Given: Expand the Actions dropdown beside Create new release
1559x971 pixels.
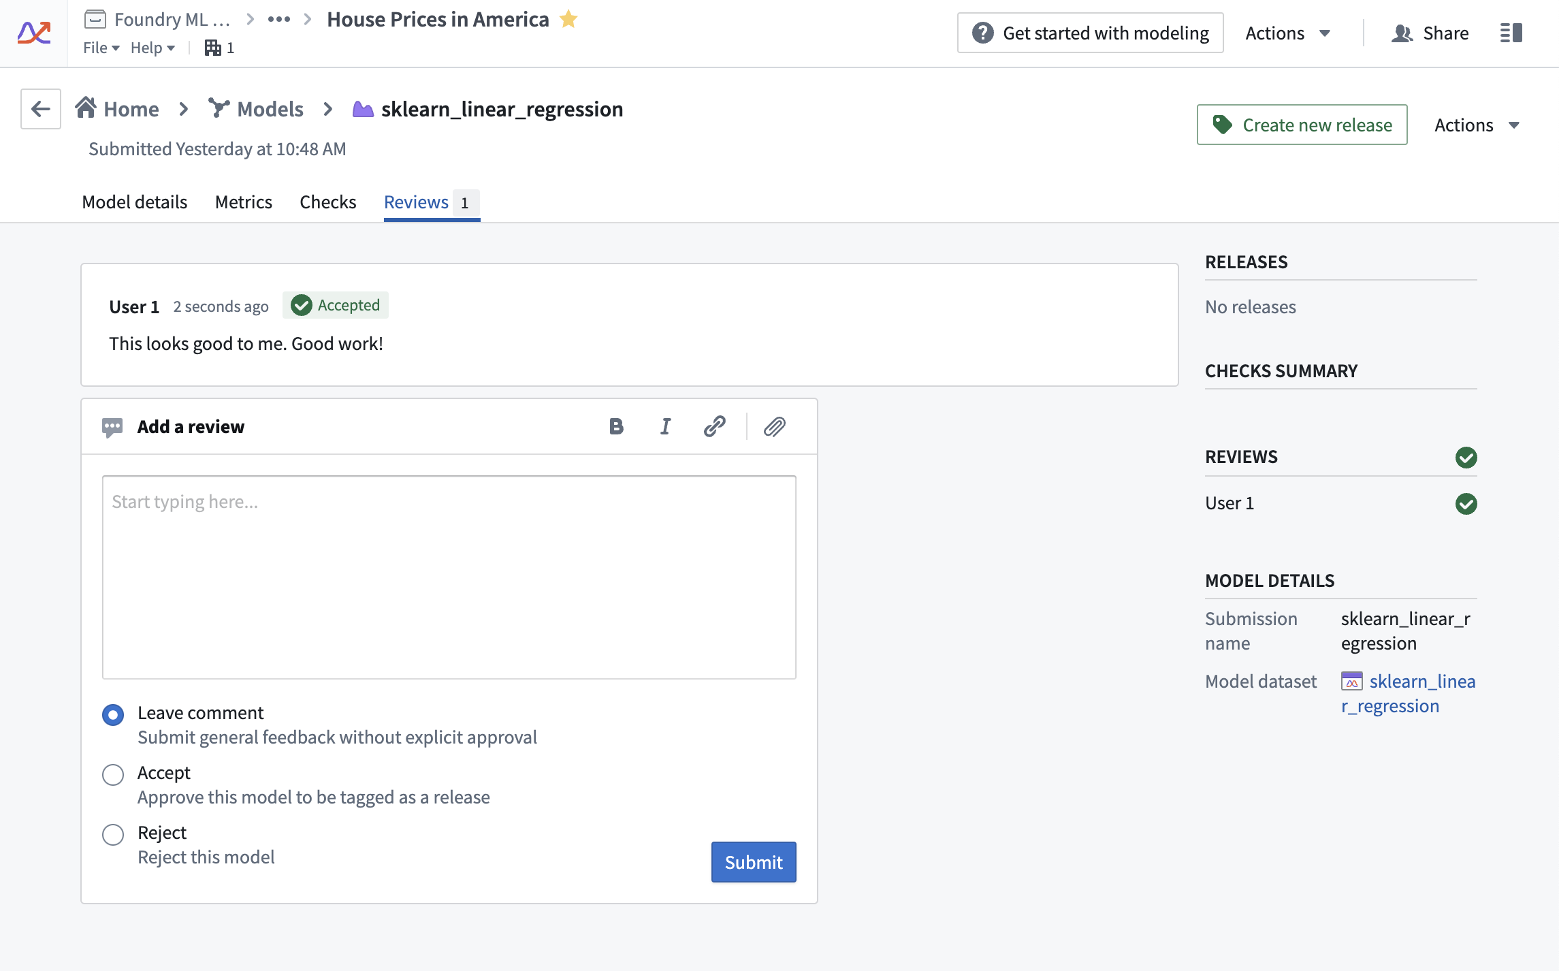Looking at the screenshot, I should click(1477, 125).
